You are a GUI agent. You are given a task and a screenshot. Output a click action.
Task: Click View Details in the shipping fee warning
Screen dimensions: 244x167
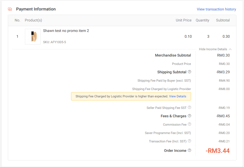[177, 96]
